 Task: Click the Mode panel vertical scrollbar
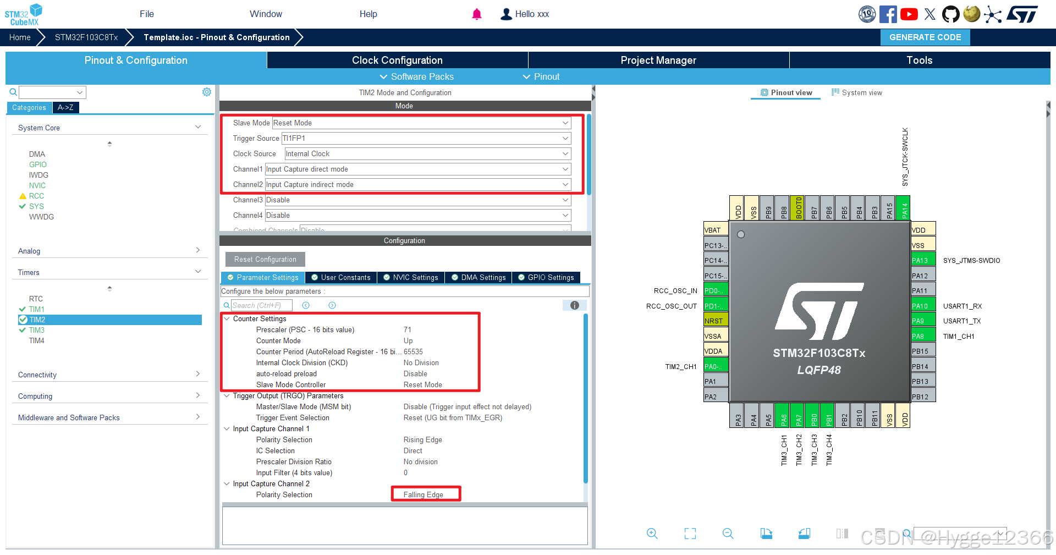589,154
